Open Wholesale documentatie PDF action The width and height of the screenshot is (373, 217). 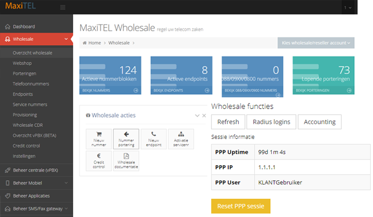pos(126,161)
